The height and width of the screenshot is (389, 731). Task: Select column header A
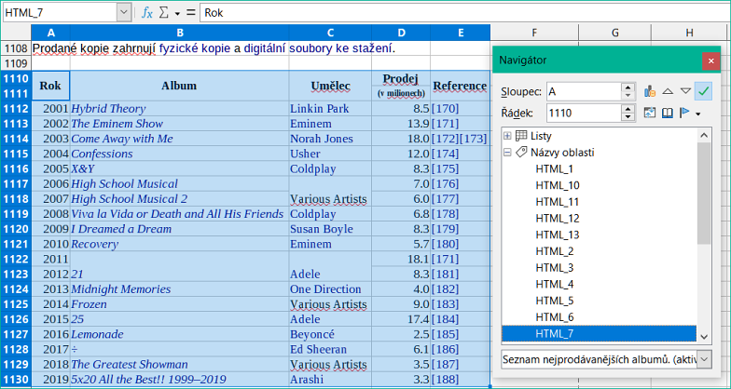(x=50, y=33)
